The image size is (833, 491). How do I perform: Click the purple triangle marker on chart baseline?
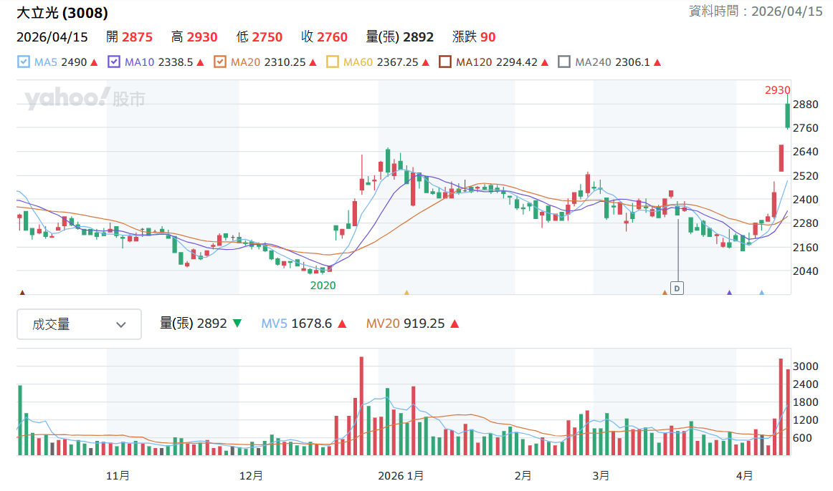point(729,293)
